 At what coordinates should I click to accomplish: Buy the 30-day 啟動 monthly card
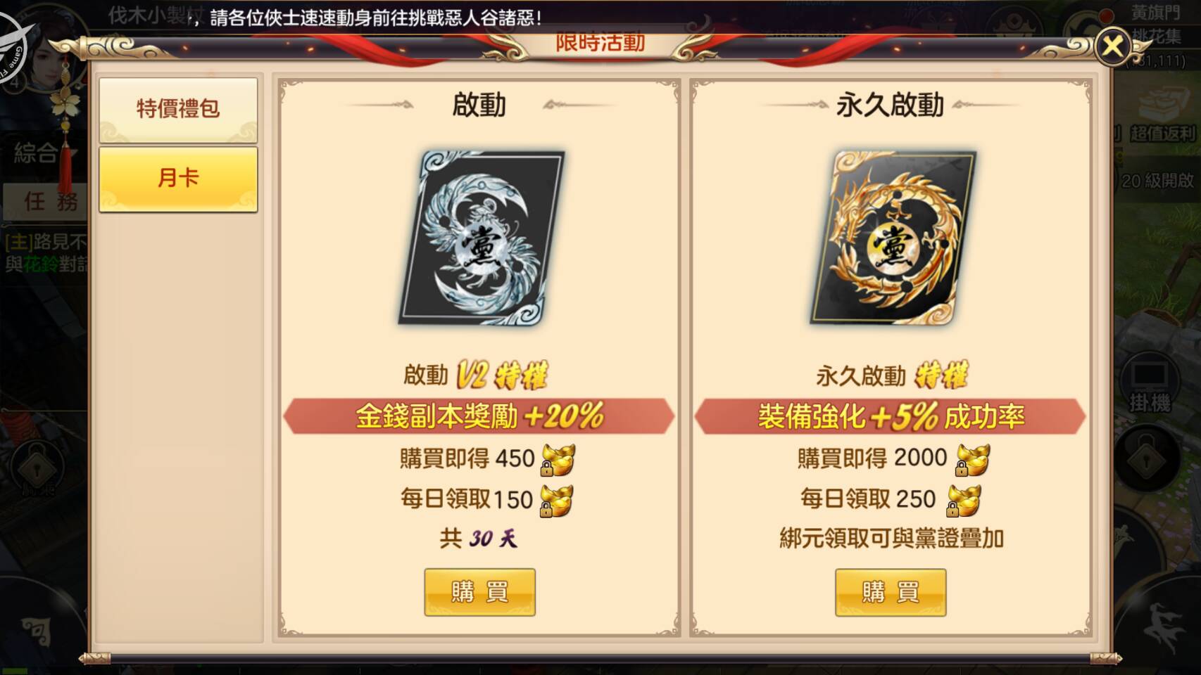[x=479, y=593]
